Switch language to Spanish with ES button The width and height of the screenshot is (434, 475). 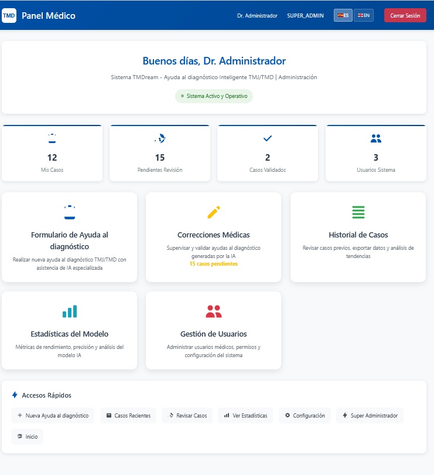tap(343, 15)
